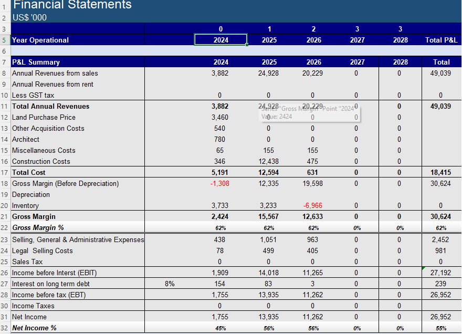Click the red -1,308 value
Viewport: 462px width, 334px height.
220,184
